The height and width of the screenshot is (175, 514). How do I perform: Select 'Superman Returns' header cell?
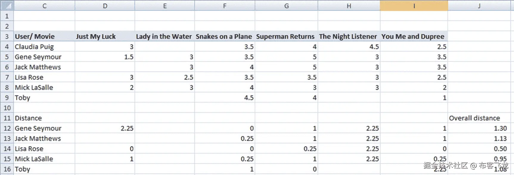click(286, 37)
